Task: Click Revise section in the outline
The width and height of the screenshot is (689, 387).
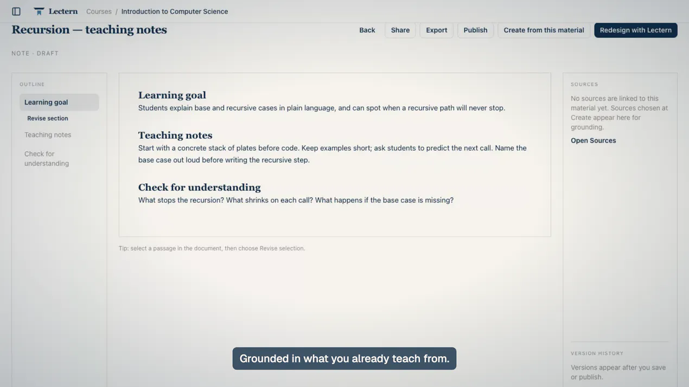Action: [x=48, y=118]
